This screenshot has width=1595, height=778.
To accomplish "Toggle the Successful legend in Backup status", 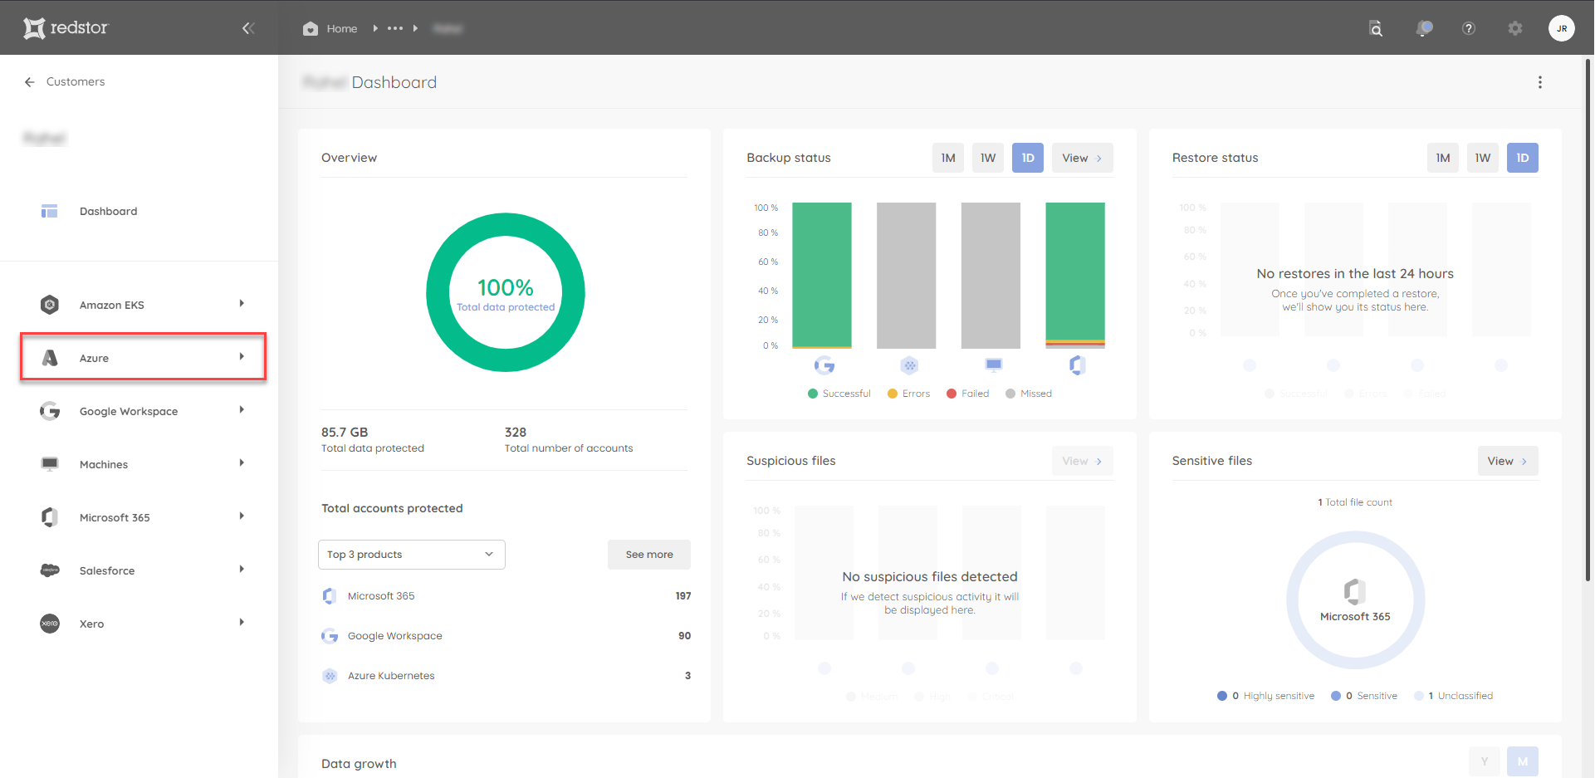I will pyautogui.click(x=839, y=394).
